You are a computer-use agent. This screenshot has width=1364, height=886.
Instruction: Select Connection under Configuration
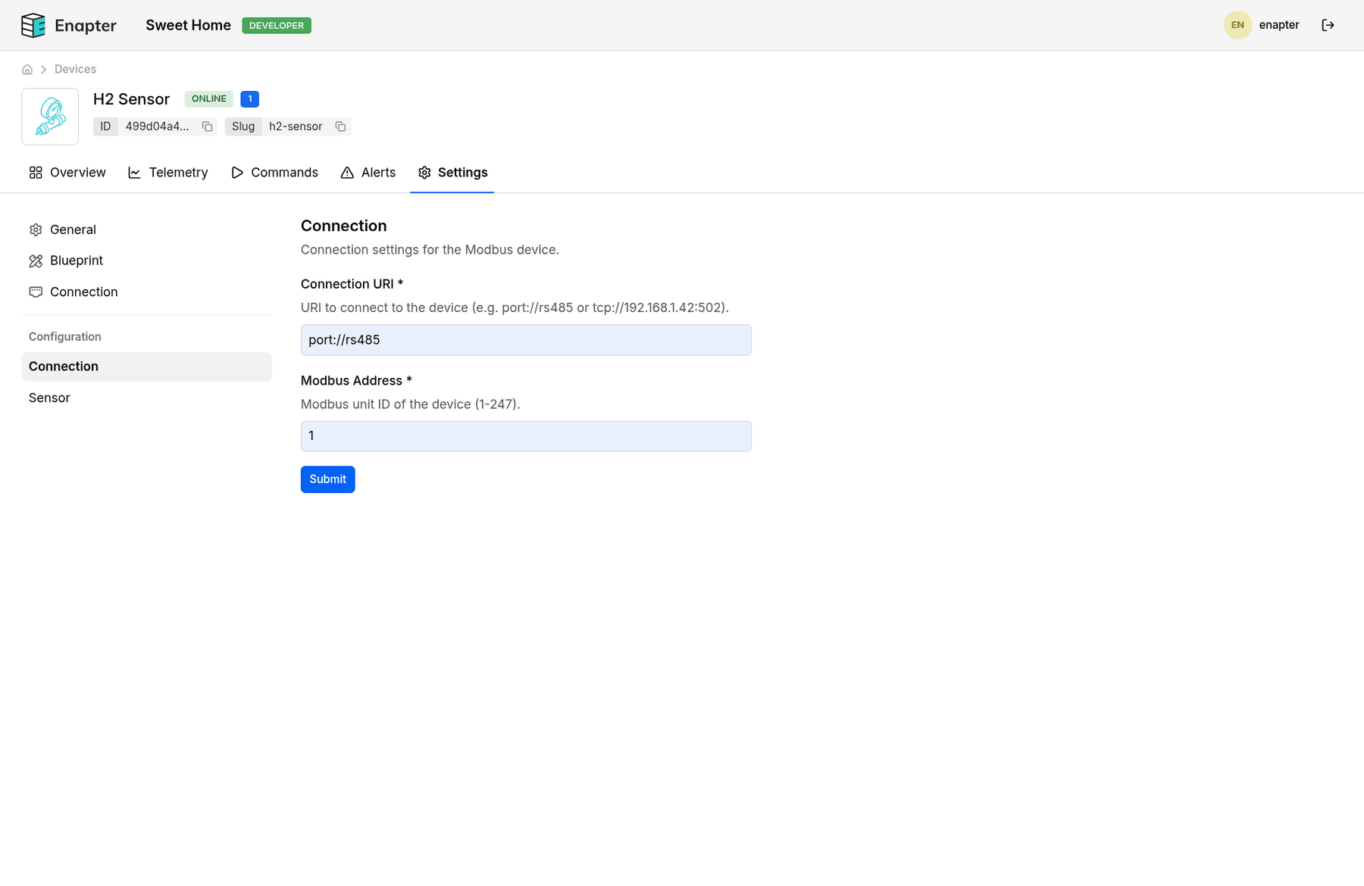(x=64, y=366)
